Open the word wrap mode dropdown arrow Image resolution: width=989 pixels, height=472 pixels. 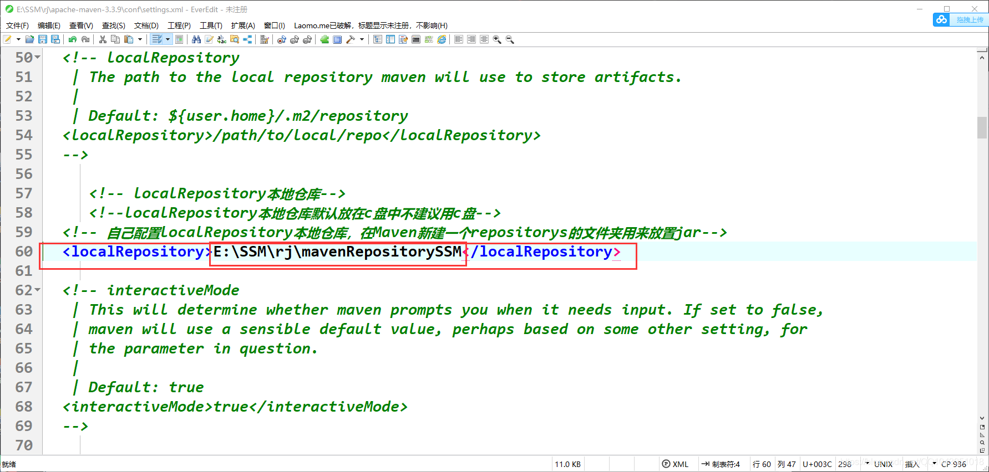(168, 39)
